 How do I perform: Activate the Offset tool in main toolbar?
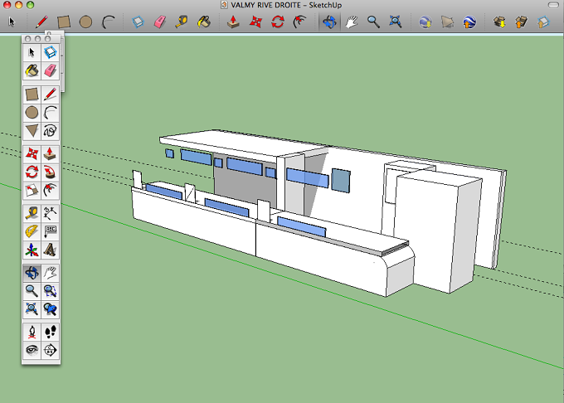point(299,22)
